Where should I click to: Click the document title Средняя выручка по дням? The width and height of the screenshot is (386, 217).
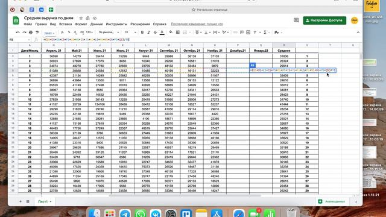[x=48, y=18]
